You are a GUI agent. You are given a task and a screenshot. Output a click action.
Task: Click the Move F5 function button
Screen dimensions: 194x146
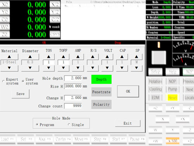tap(81, 139)
